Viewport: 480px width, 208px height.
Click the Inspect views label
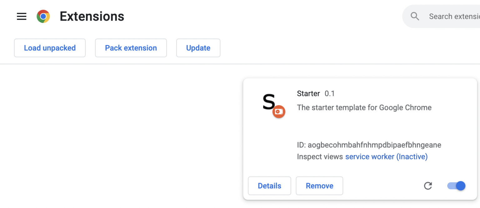pyautogui.click(x=320, y=156)
